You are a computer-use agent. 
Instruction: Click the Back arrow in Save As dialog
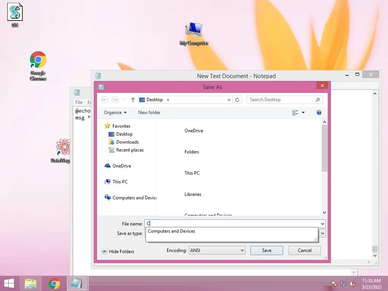pyautogui.click(x=105, y=100)
